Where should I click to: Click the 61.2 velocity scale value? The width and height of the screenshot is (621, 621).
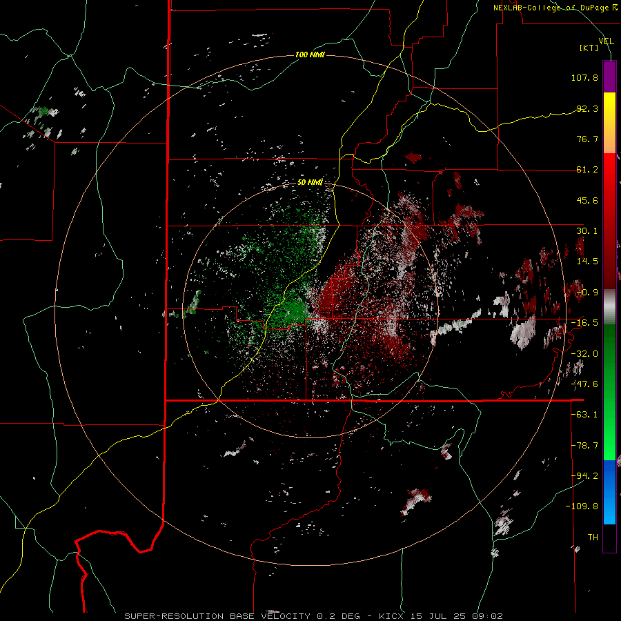[587, 170]
